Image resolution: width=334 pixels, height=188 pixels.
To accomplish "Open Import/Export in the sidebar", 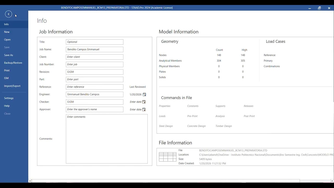I will (x=14, y=86).
